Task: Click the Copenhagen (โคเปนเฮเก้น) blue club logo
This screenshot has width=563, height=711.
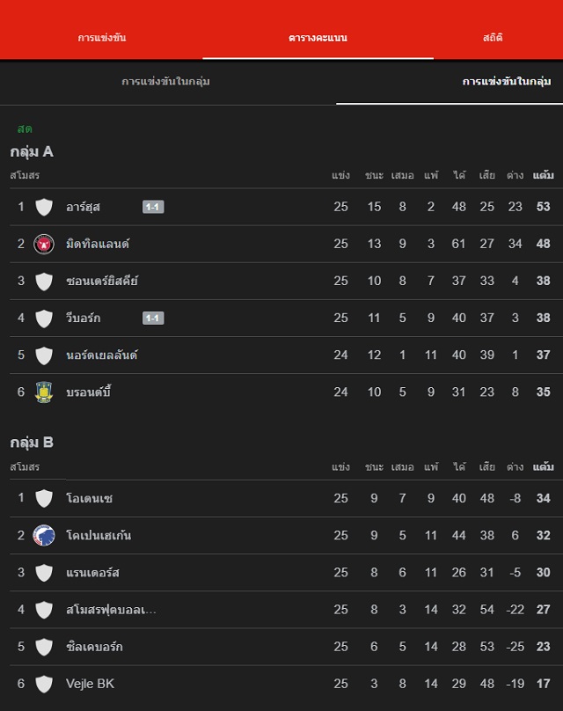Action: tap(44, 535)
